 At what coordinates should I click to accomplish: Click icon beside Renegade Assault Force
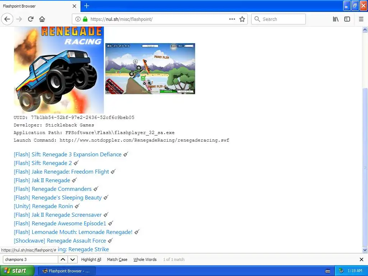[x=110, y=241]
